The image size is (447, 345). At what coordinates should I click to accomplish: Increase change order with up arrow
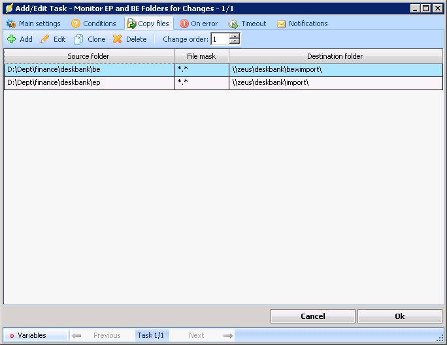point(235,36)
